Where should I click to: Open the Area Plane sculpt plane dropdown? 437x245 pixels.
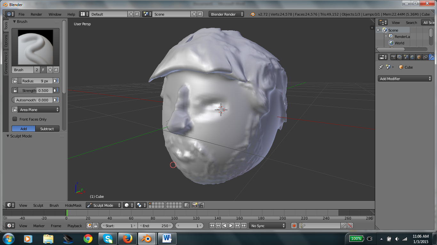click(38, 110)
